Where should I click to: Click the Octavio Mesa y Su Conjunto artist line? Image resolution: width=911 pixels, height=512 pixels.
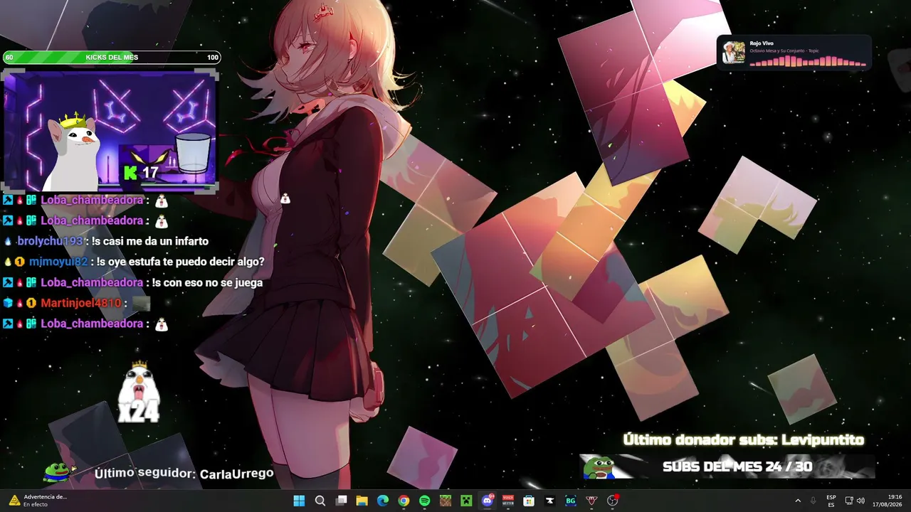click(784, 50)
